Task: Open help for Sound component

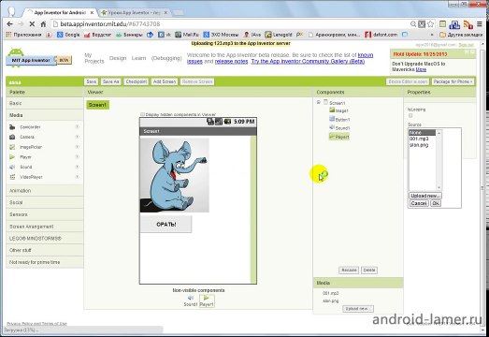Action: tap(77, 167)
